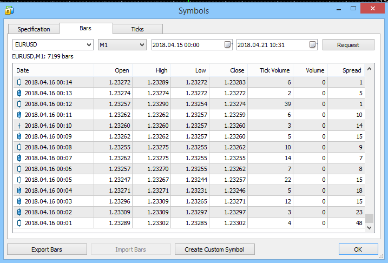Minimize the Symbols window
The width and height of the screenshot is (388, 263).
(339, 9)
